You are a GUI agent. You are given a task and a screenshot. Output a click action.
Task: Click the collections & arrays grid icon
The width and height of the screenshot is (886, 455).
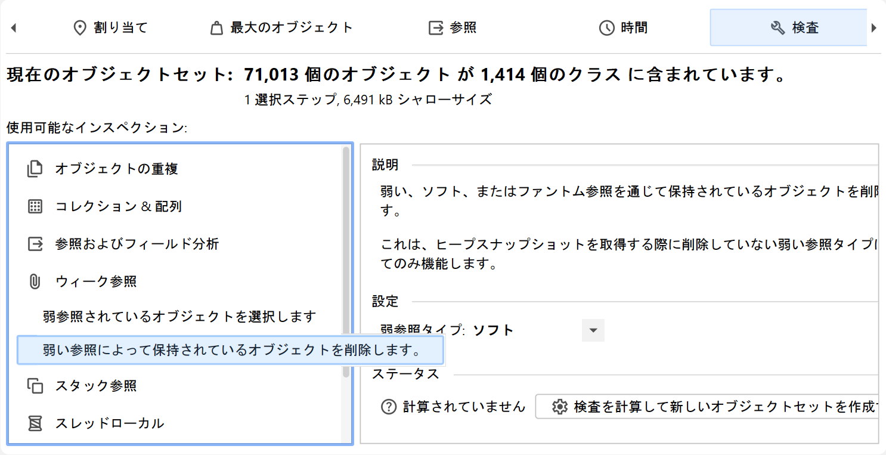35,207
